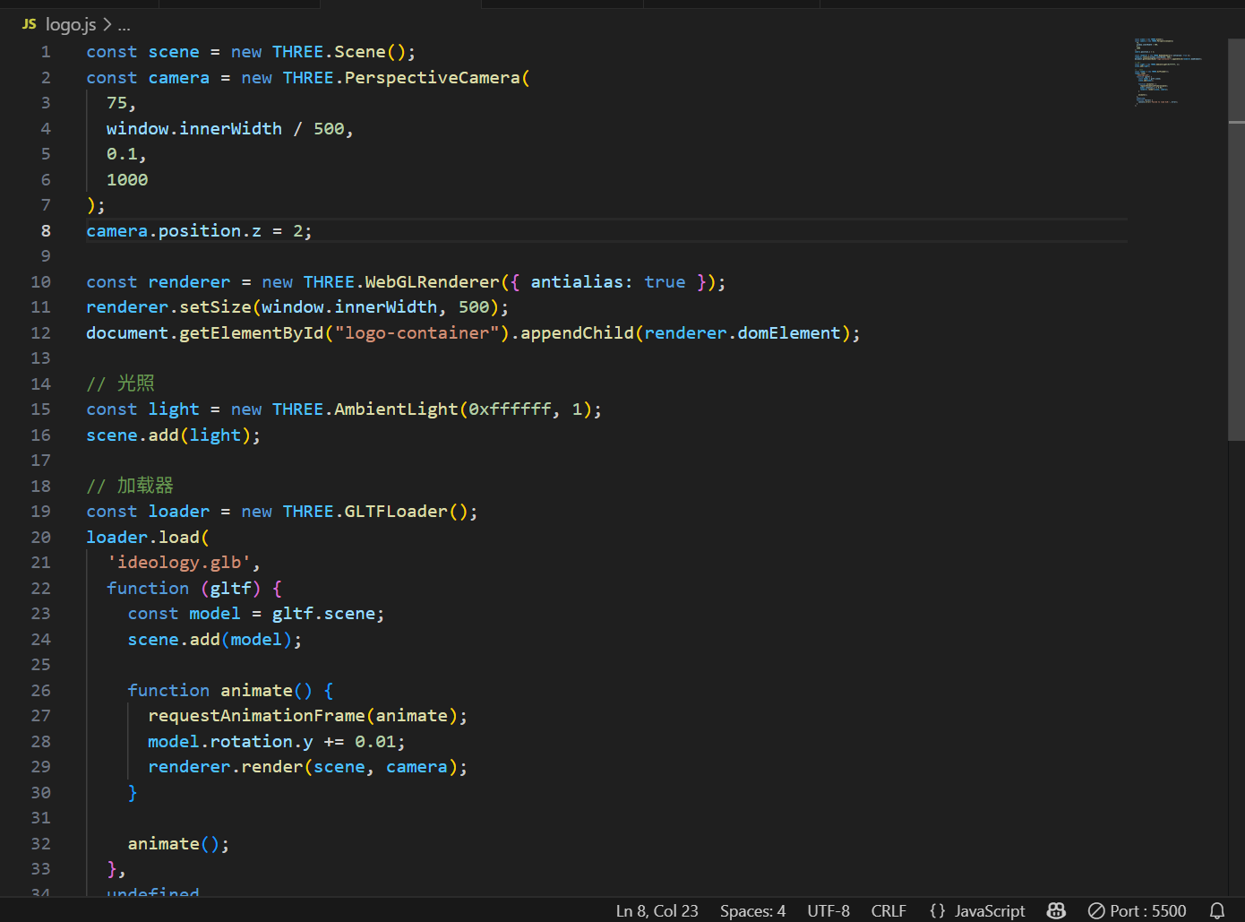Click 'scene.add(light)' on line 16

pos(168,435)
